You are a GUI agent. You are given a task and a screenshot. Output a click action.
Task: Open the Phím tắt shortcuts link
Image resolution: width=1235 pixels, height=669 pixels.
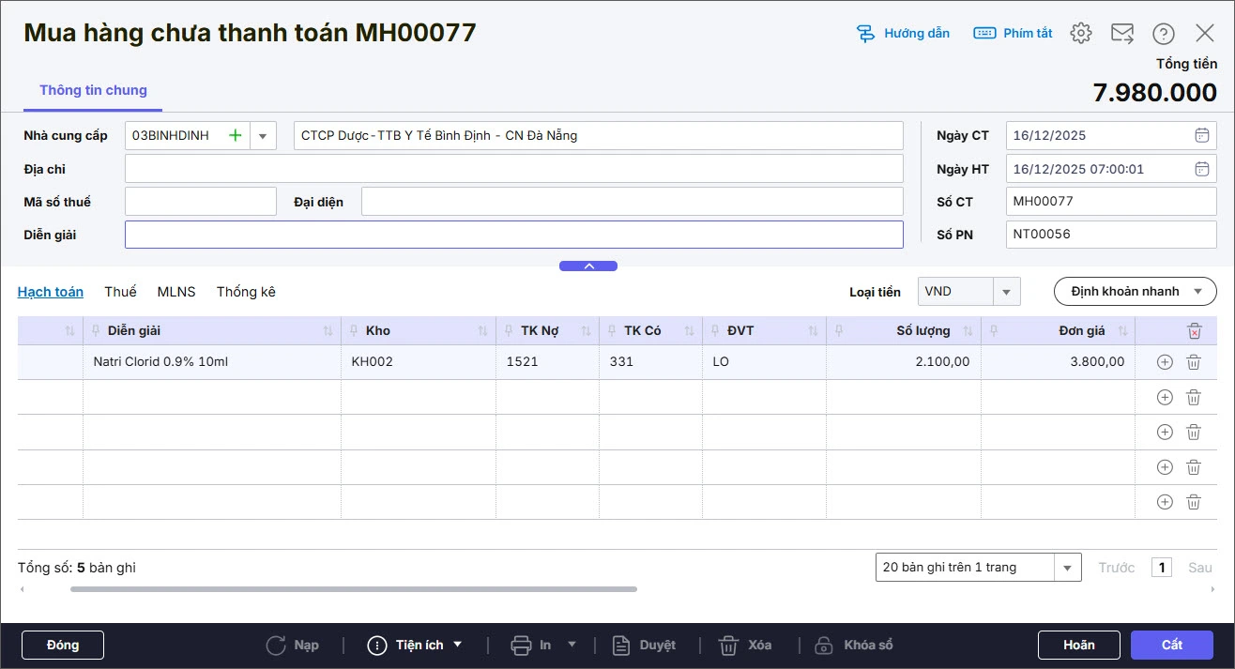pos(1013,33)
